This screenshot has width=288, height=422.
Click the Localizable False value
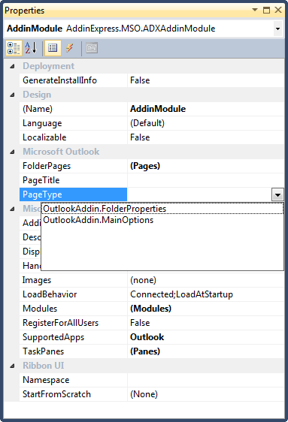click(x=205, y=137)
